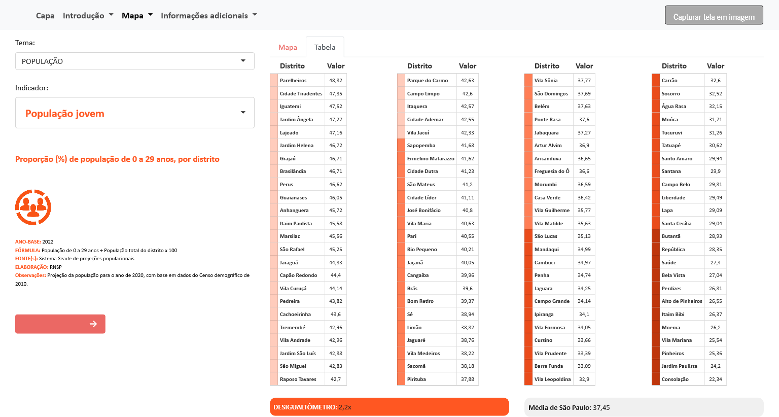Image resolution: width=779 pixels, height=417 pixels.
Task: Switch to the Mapa tab
Action: click(x=288, y=47)
